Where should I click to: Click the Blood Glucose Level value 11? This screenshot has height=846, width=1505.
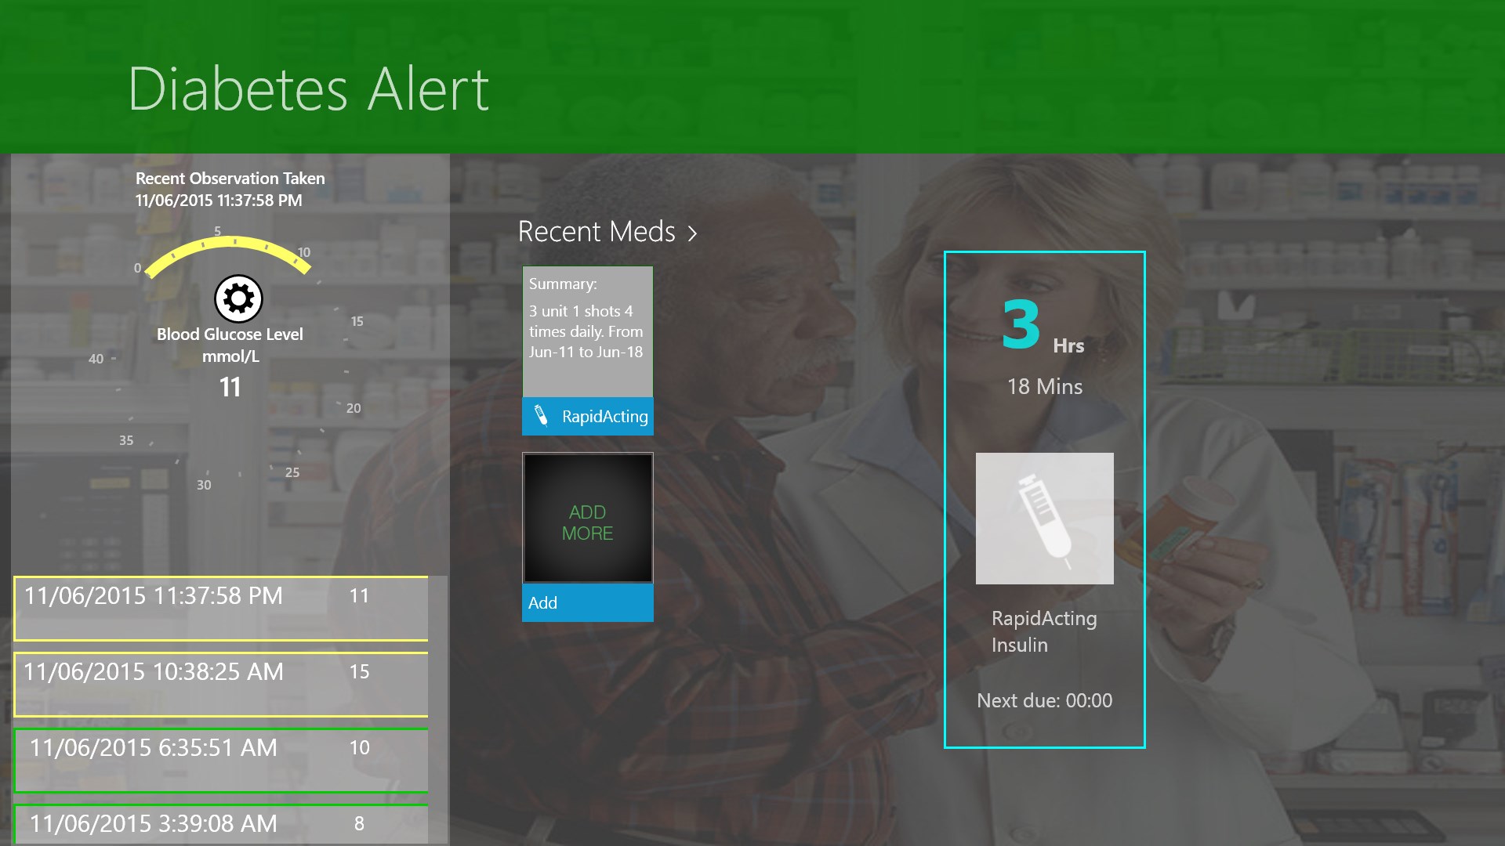click(x=230, y=387)
